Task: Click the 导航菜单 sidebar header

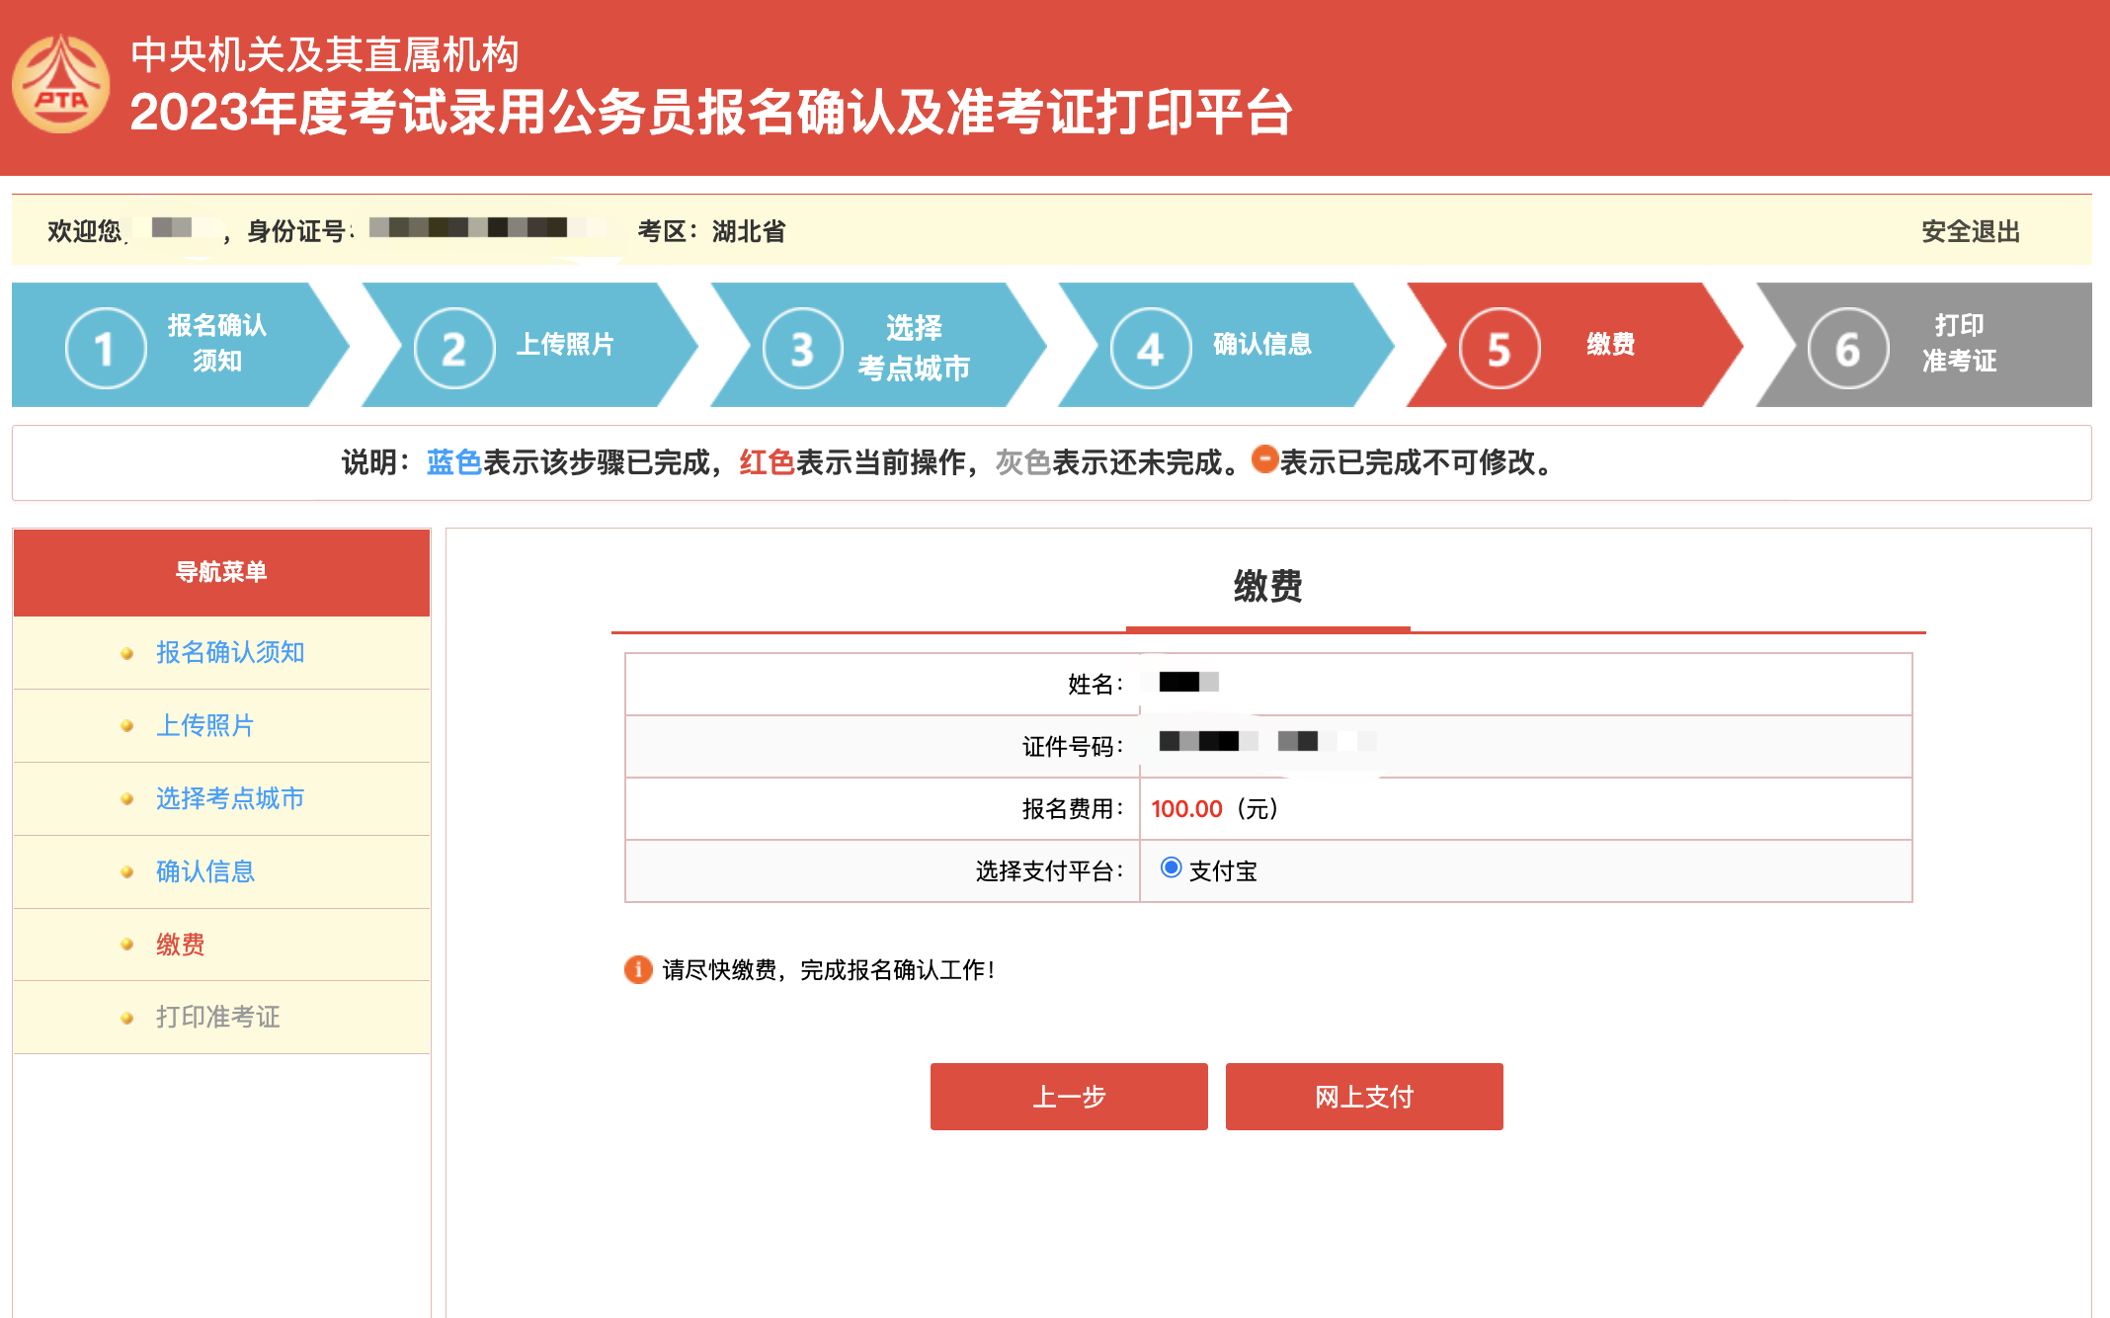Action: tap(221, 572)
